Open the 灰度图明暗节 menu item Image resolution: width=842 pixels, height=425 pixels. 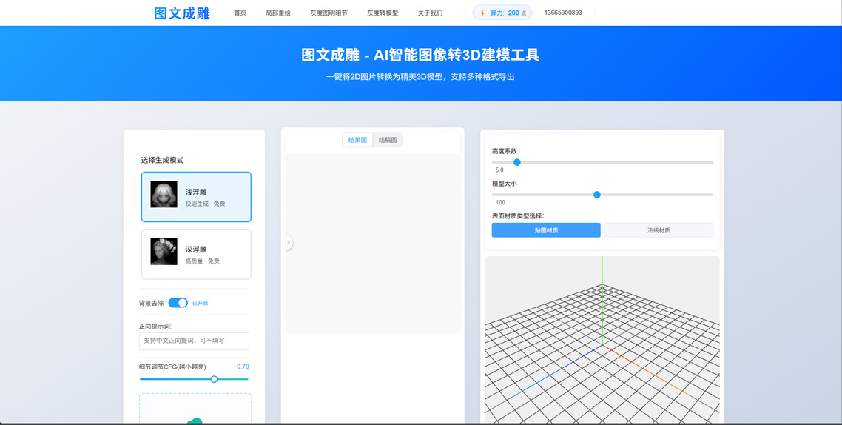pos(329,13)
